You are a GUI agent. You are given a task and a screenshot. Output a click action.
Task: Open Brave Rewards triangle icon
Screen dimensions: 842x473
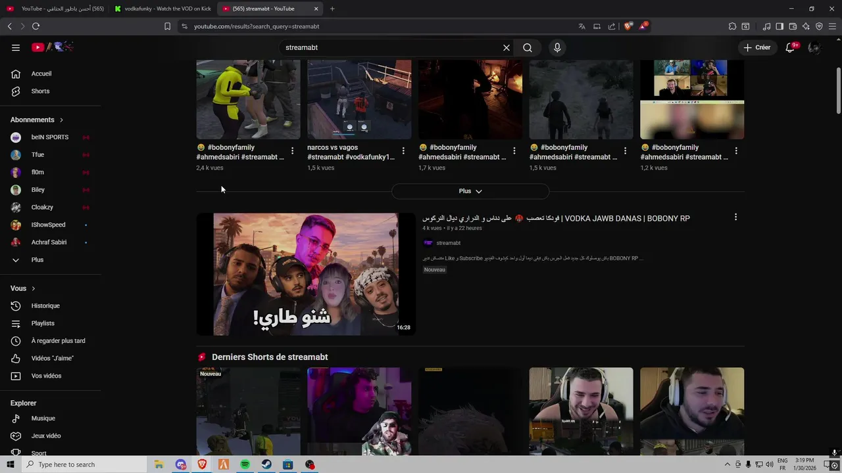643,26
